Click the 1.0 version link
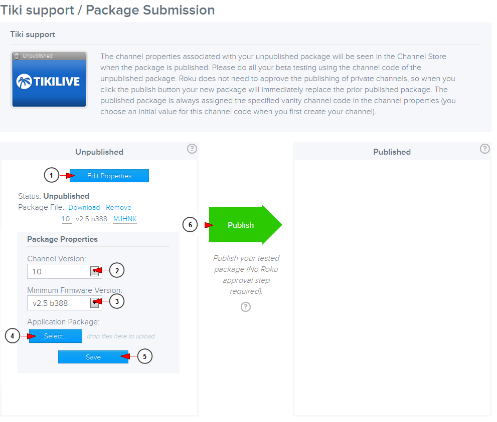The width and height of the screenshot is (497, 422). tap(66, 219)
